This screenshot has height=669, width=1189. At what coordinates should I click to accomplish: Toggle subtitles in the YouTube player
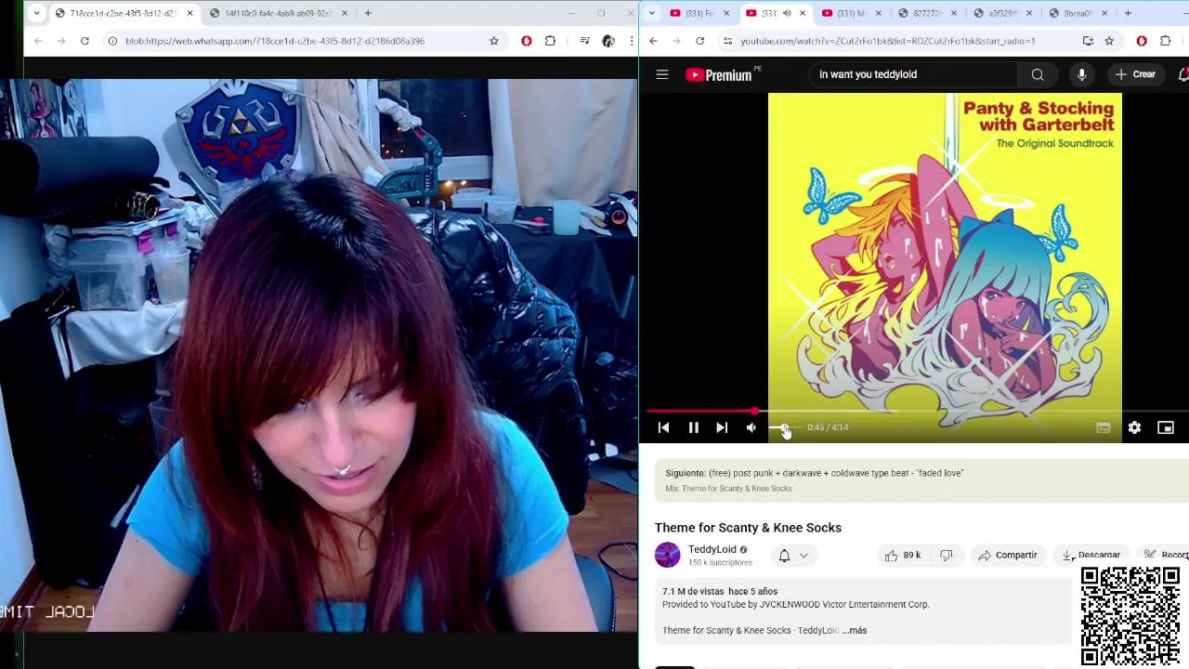pos(1103,427)
